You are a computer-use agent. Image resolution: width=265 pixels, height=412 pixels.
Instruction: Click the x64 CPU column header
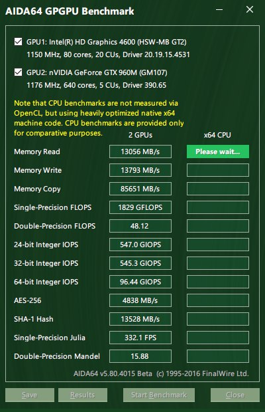pyautogui.click(x=217, y=135)
